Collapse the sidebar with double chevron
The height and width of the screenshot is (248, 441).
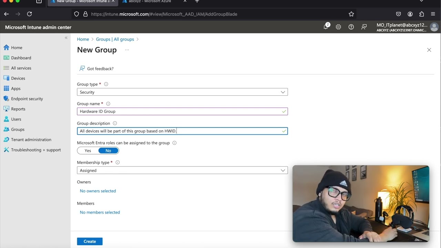[66, 38]
